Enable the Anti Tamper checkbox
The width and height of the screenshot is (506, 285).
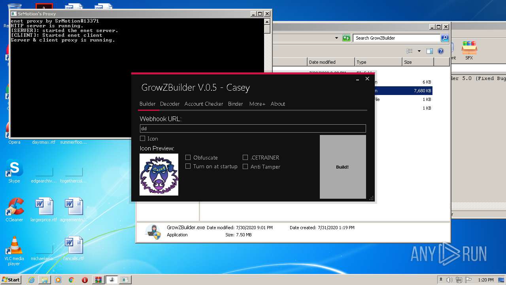click(x=245, y=167)
